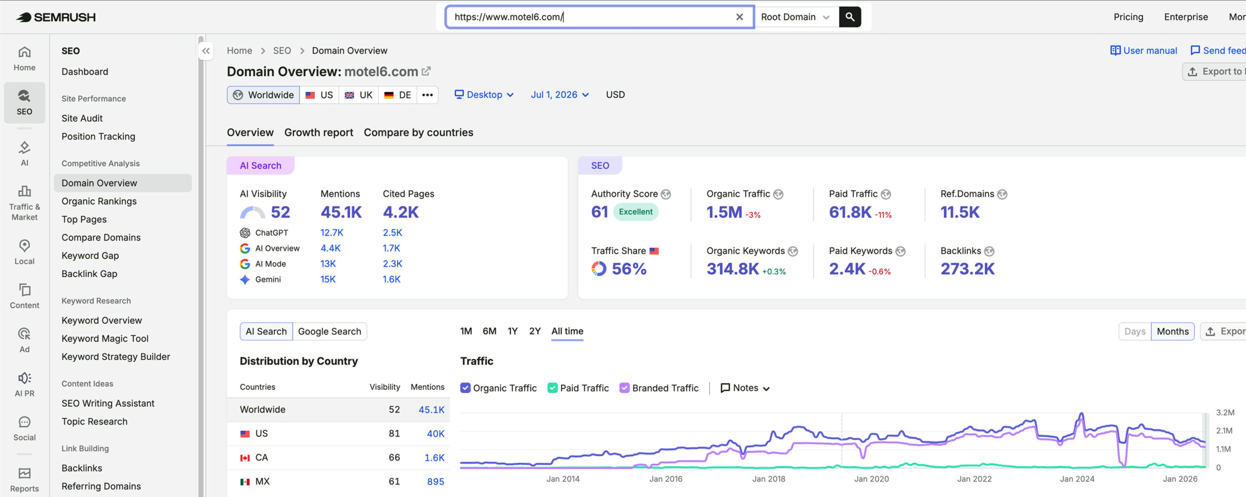This screenshot has width=1246, height=497.
Task: Click the Semrush logo
Action: coord(56,17)
